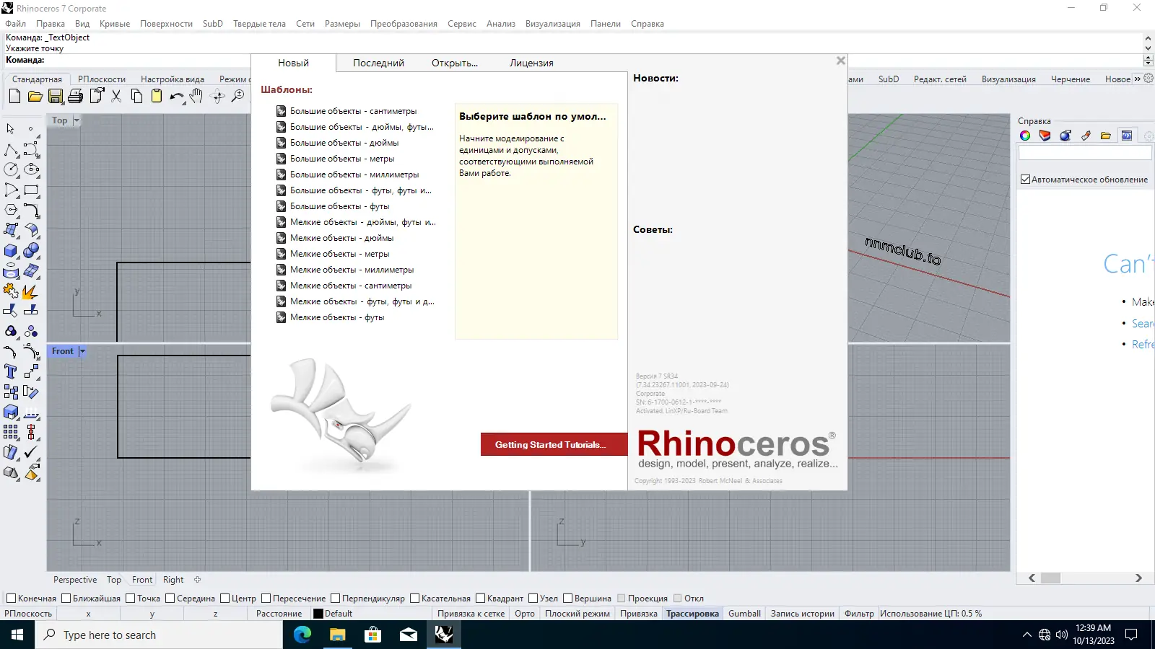1155x649 pixels.
Task: Enable Середина object snap
Action: coord(170,598)
